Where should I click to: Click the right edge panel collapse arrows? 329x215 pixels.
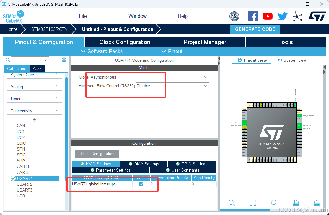pyautogui.click(x=324, y=70)
